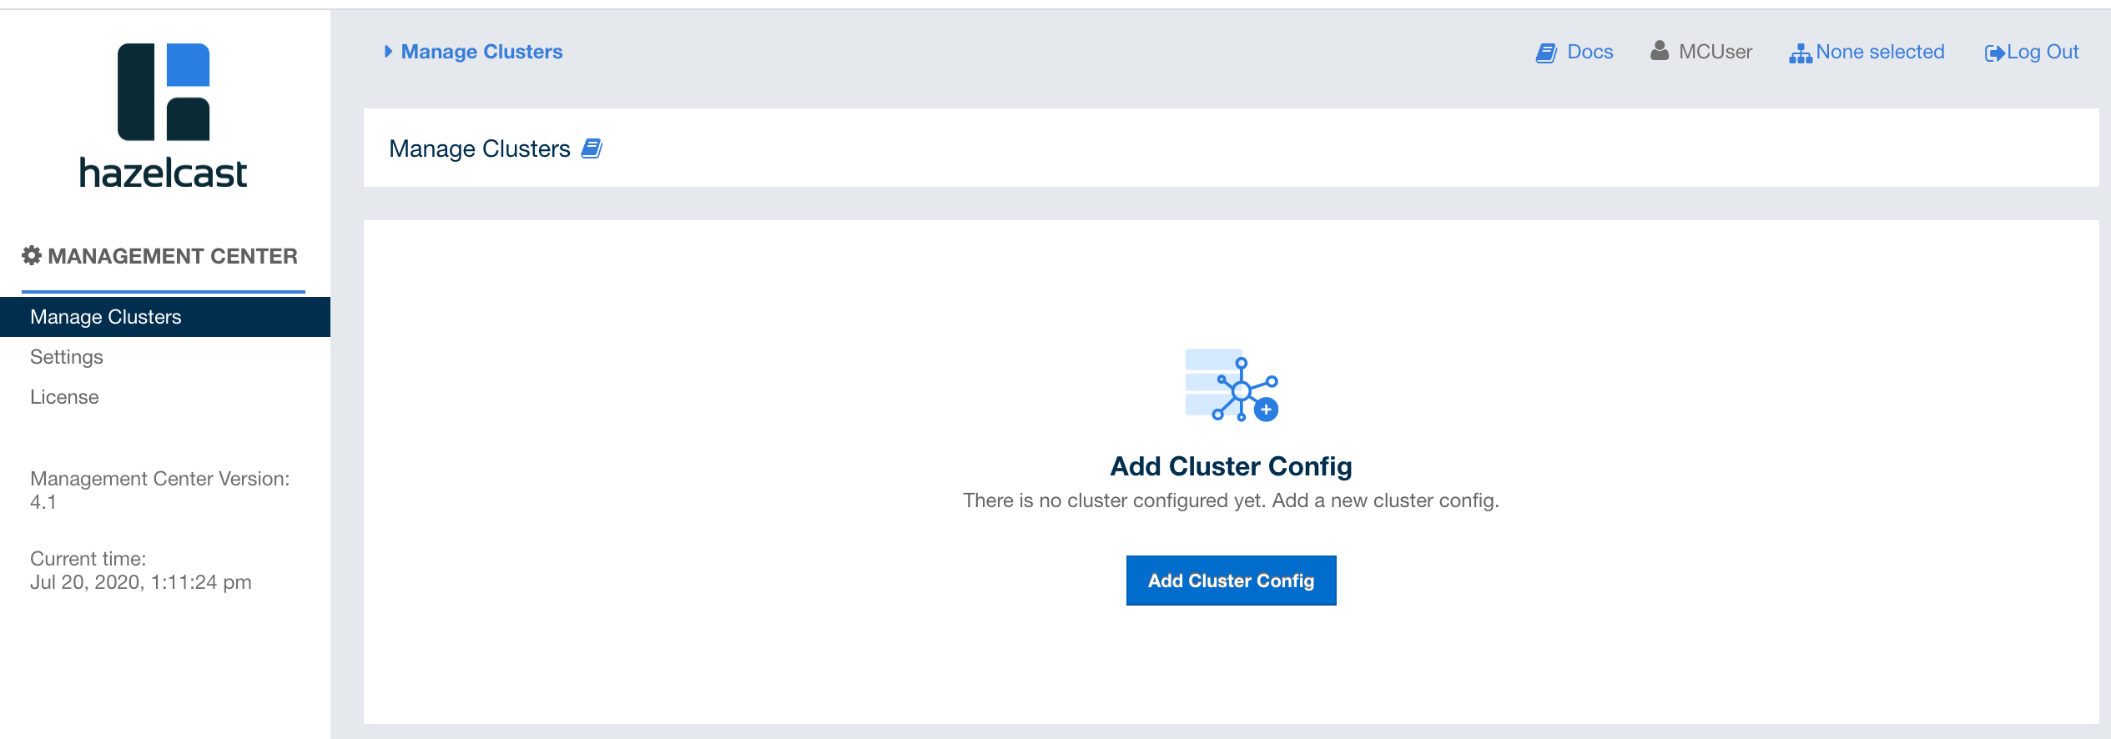Click the gear icon beside Management Center
The height and width of the screenshot is (739, 2111).
(32, 255)
